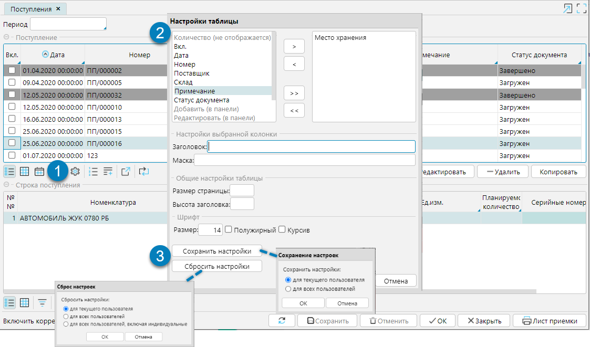Image resolution: width=590 pixels, height=347 pixels.
Task: Click the Заголовок input field
Action: [x=312, y=146]
